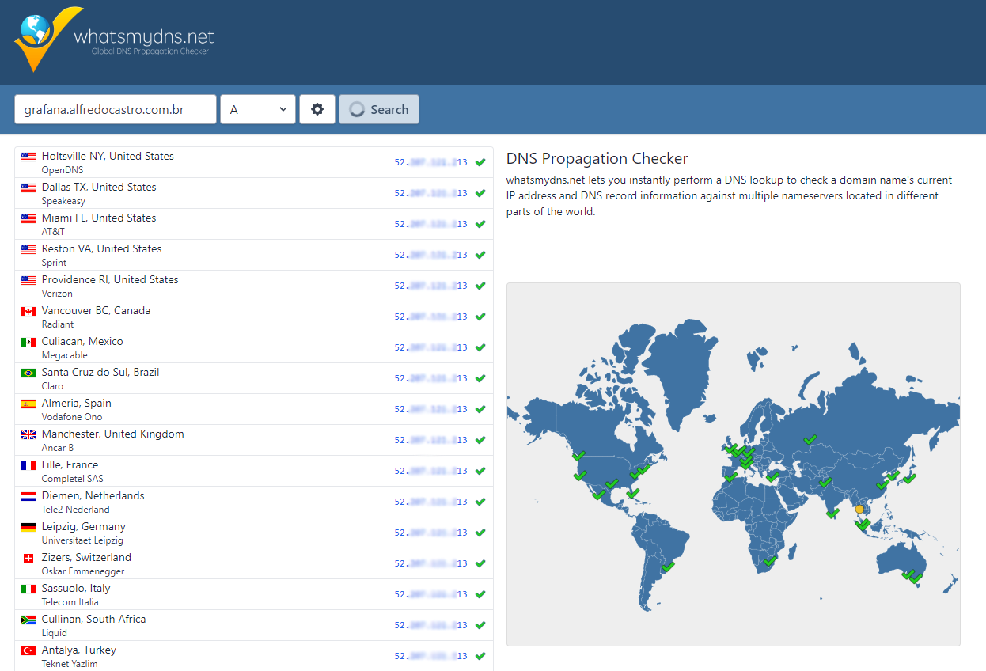Click the Turkey flag beside Antalya
Image resolution: width=986 pixels, height=671 pixels.
[28, 650]
